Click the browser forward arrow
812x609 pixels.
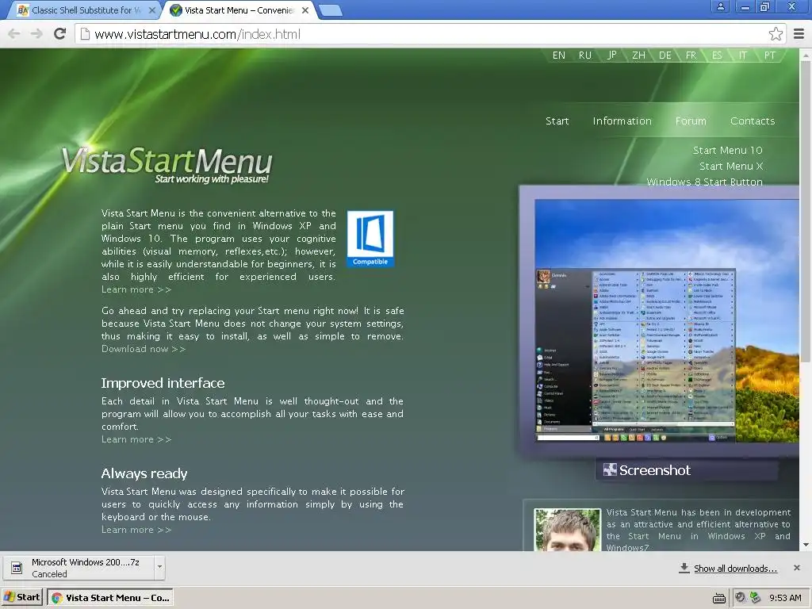pyautogui.click(x=36, y=34)
